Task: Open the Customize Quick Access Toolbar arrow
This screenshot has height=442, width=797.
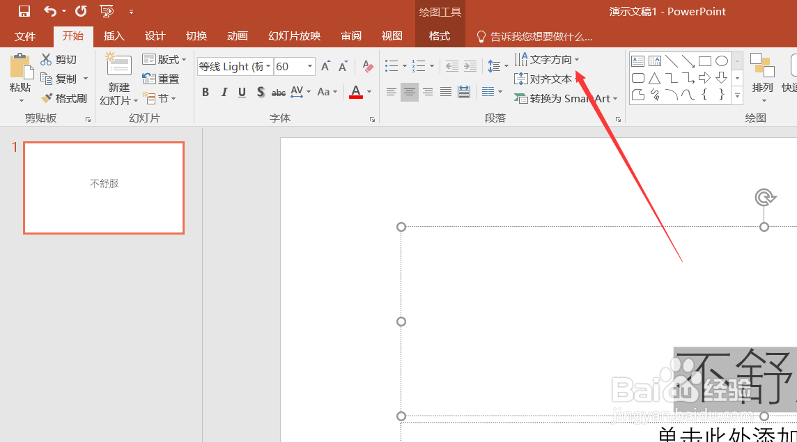Action: pos(131,12)
